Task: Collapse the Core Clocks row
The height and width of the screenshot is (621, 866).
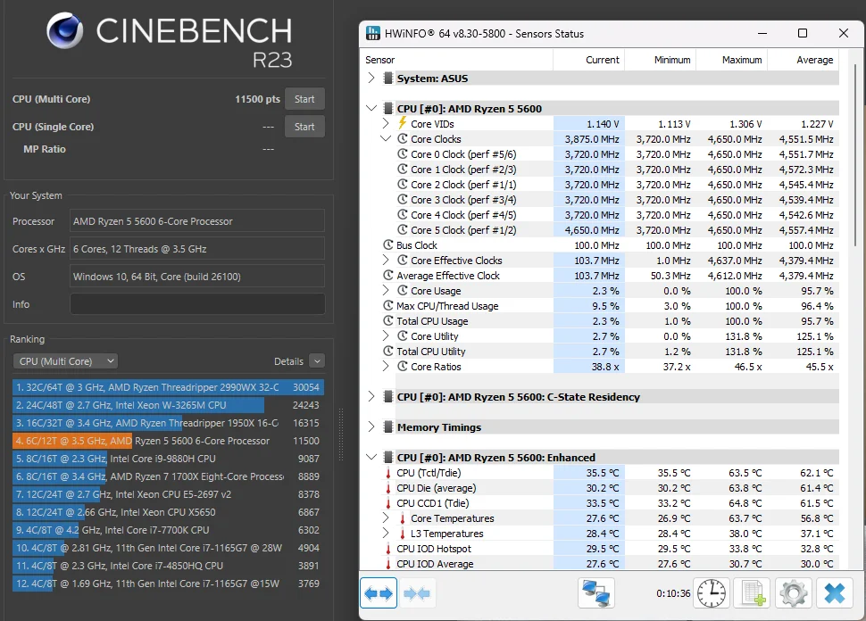Action: (386, 138)
